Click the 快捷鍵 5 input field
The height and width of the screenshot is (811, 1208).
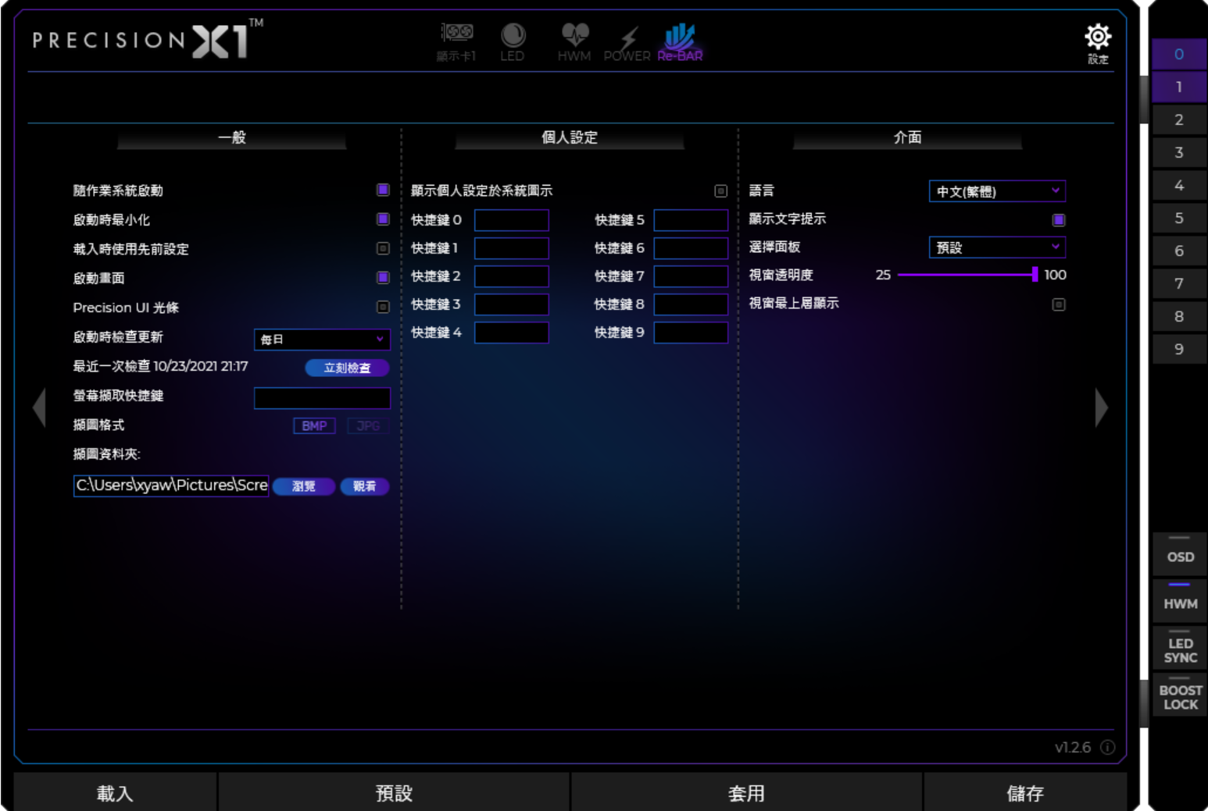coord(691,220)
